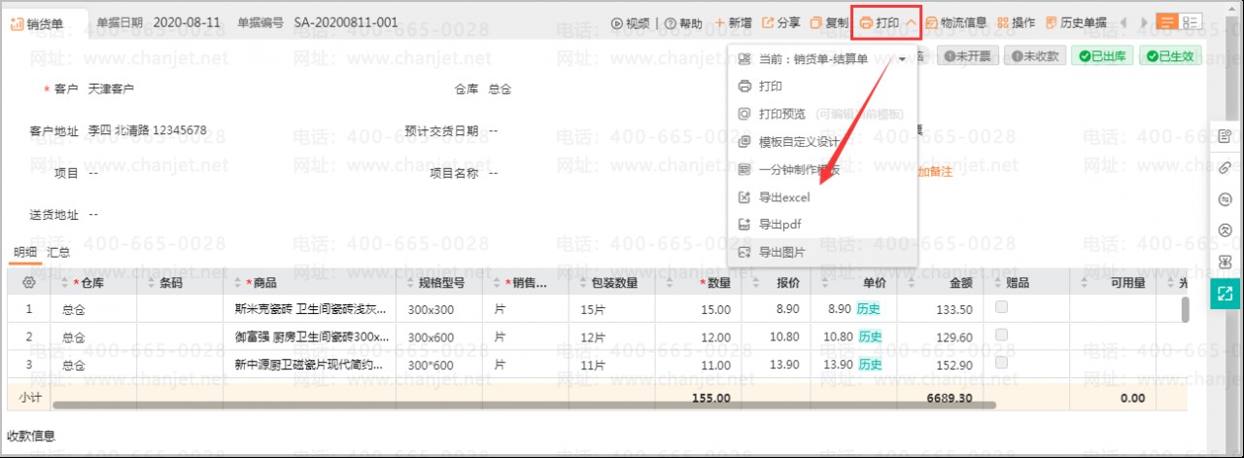
Task: Click the link icon on right sidebar
Action: pyautogui.click(x=1225, y=167)
